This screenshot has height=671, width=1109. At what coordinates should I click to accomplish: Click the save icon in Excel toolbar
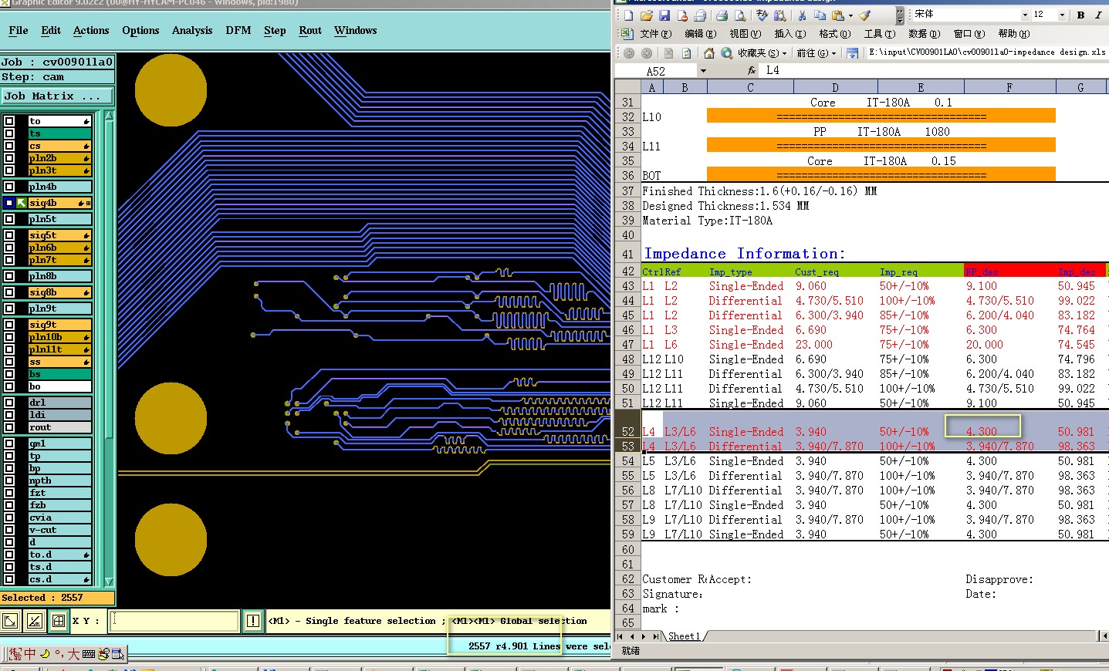[x=664, y=15]
